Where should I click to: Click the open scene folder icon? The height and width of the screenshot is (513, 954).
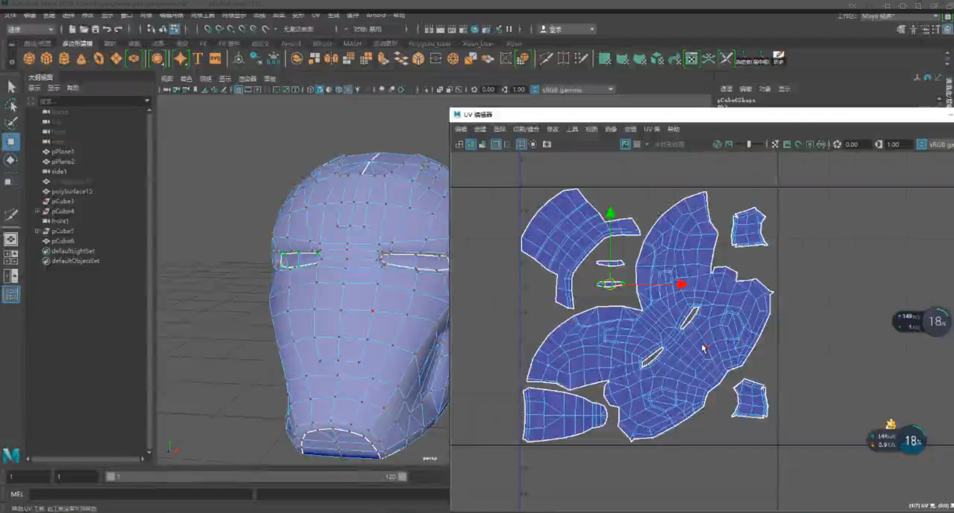[84, 29]
